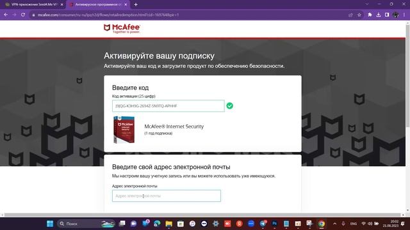Open Microsoft Store from taskbar

pyautogui.click(x=181, y=224)
